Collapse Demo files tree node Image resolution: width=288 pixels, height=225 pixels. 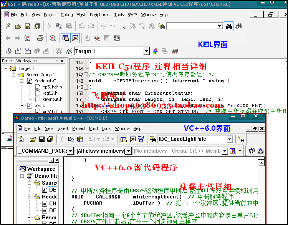(x=22, y=176)
